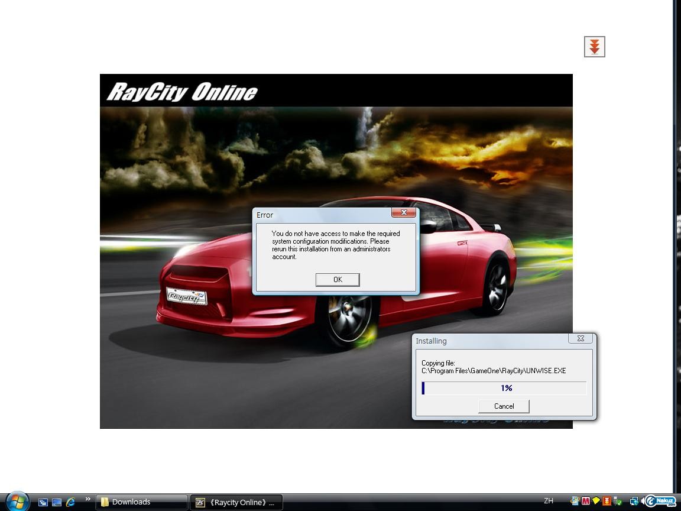
Task: Close the Error dialog with the X
Action: click(404, 212)
